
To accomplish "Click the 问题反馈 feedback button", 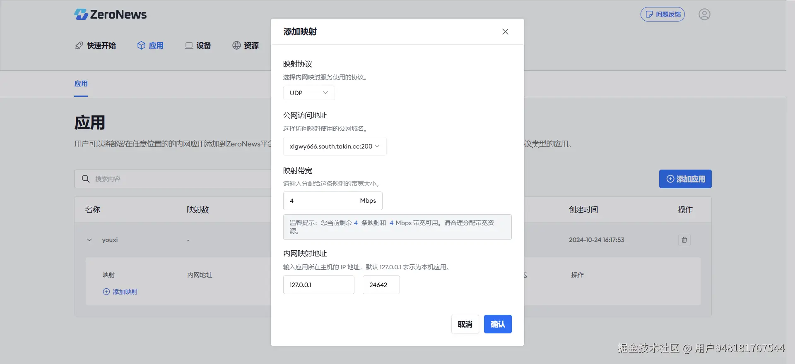I will click(662, 14).
